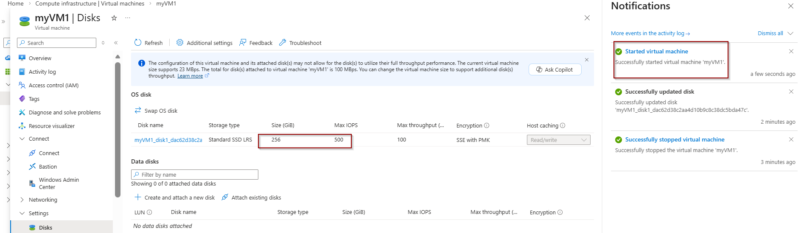Viewport: 801px width, 233px height.
Task: Open Successfully stopped virtual machine notification
Action: (x=675, y=139)
